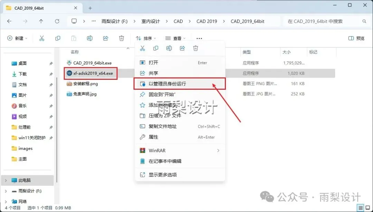Expand the WinRAR submenu arrow
Screen dimensions: 373x212
(218, 151)
